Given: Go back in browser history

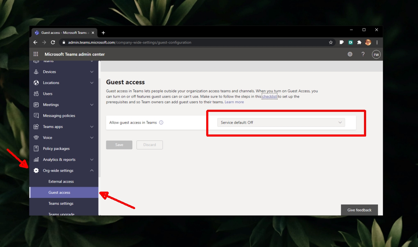Looking at the screenshot, I should point(35,42).
